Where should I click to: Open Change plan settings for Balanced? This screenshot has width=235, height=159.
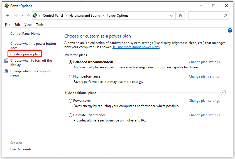[x=204, y=62]
